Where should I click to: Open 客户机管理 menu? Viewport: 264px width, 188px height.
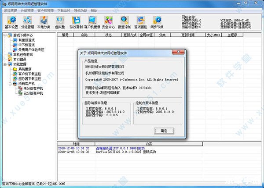(45, 11)
